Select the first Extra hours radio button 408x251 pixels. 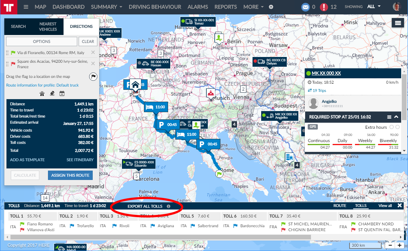[x=391, y=127]
